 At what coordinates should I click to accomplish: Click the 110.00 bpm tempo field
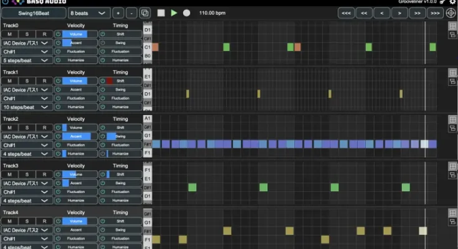[211, 13]
